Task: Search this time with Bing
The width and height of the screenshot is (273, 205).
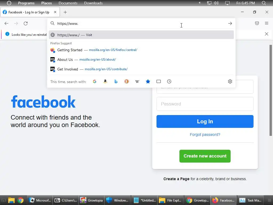Action: pyautogui.click(x=116, y=81)
